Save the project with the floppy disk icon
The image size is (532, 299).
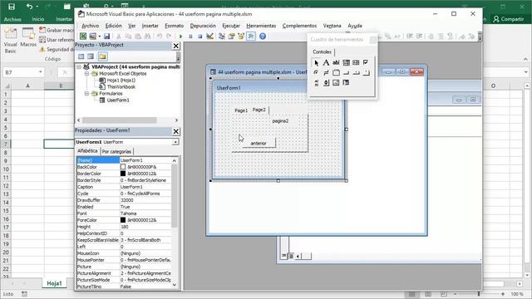(x=106, y=36)
